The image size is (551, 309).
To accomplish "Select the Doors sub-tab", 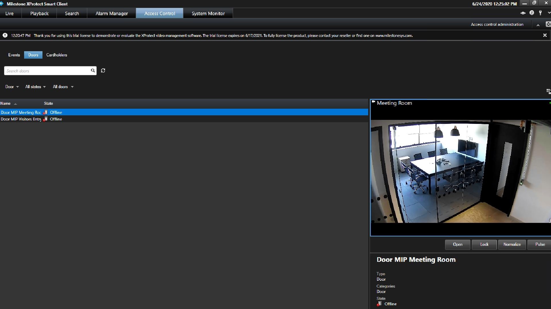I will (33, 55).
